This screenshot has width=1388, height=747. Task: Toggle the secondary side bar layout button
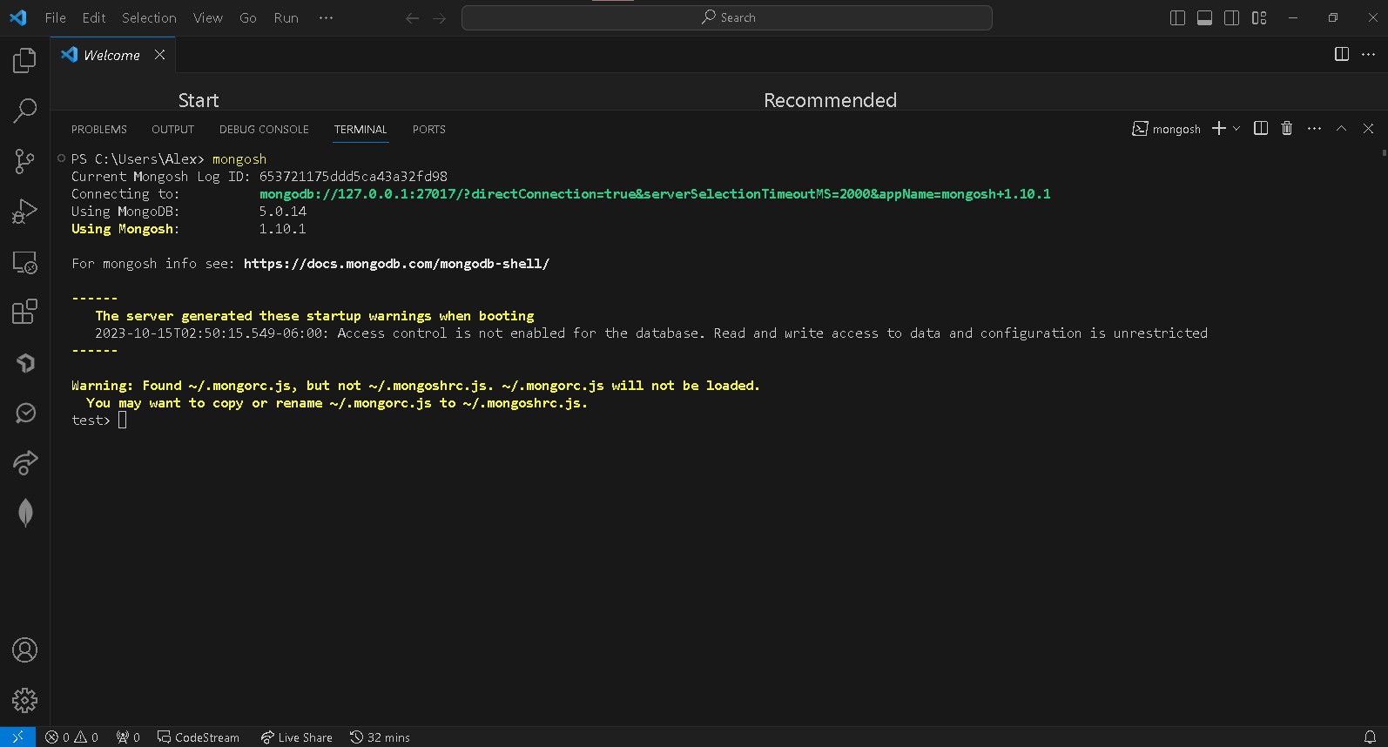tap(1231, 18)
